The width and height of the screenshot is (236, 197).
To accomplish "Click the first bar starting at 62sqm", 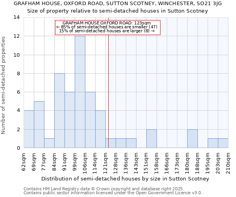I will coord(29,129).
